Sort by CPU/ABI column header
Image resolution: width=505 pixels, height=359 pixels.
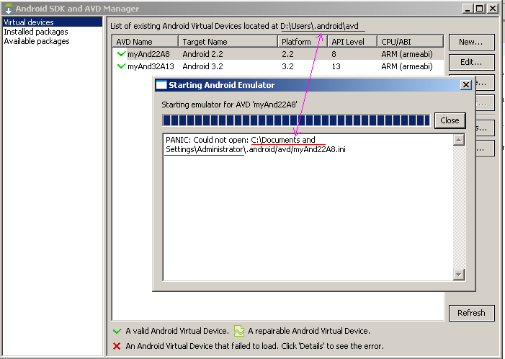pos(411,42)
